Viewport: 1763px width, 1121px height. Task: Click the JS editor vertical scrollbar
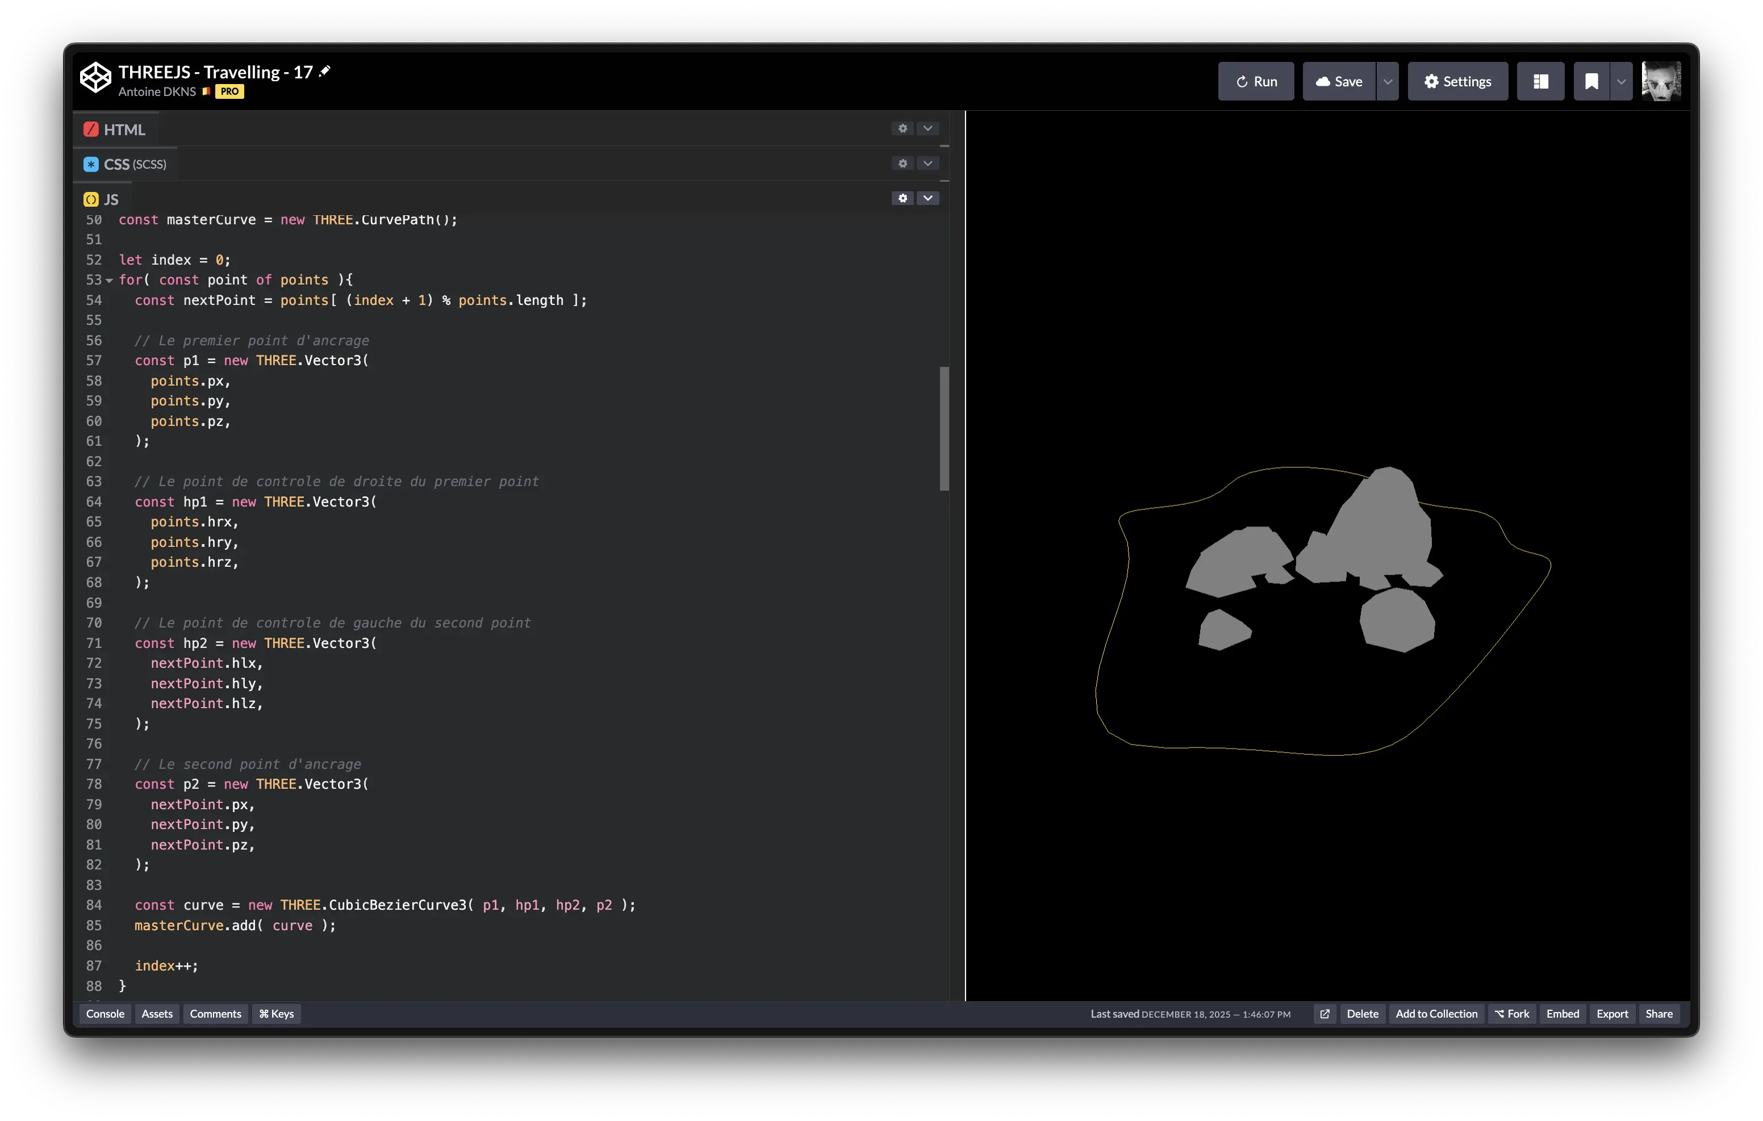(x=944, y=428)
